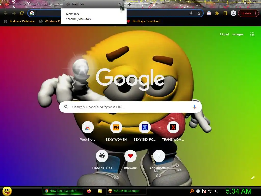261x196 pixels.
Task: Go back with the browser back arrow
Action: (x=6, y=13)
